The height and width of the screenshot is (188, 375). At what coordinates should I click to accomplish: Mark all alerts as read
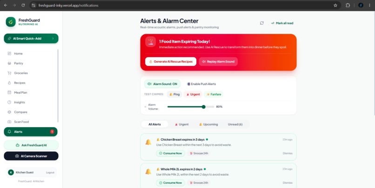click(282, 23)
